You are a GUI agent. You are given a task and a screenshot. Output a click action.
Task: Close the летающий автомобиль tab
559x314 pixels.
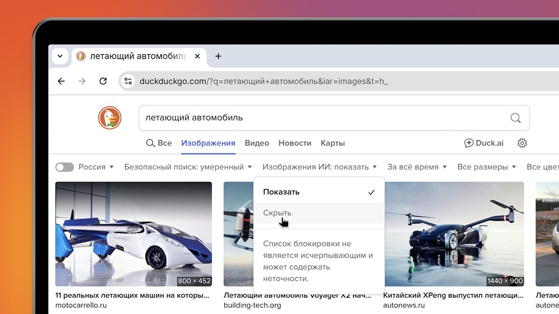[x=198, y=56]
